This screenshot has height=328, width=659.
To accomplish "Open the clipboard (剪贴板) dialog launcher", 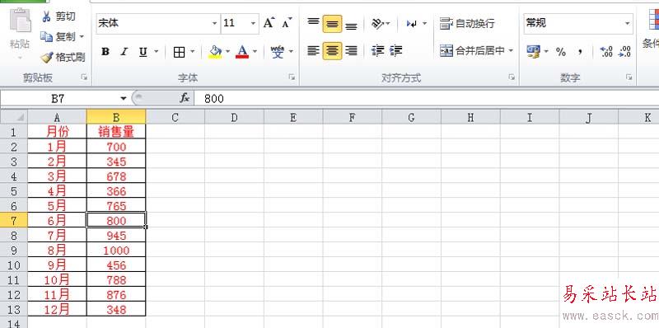I will (85, 77).
